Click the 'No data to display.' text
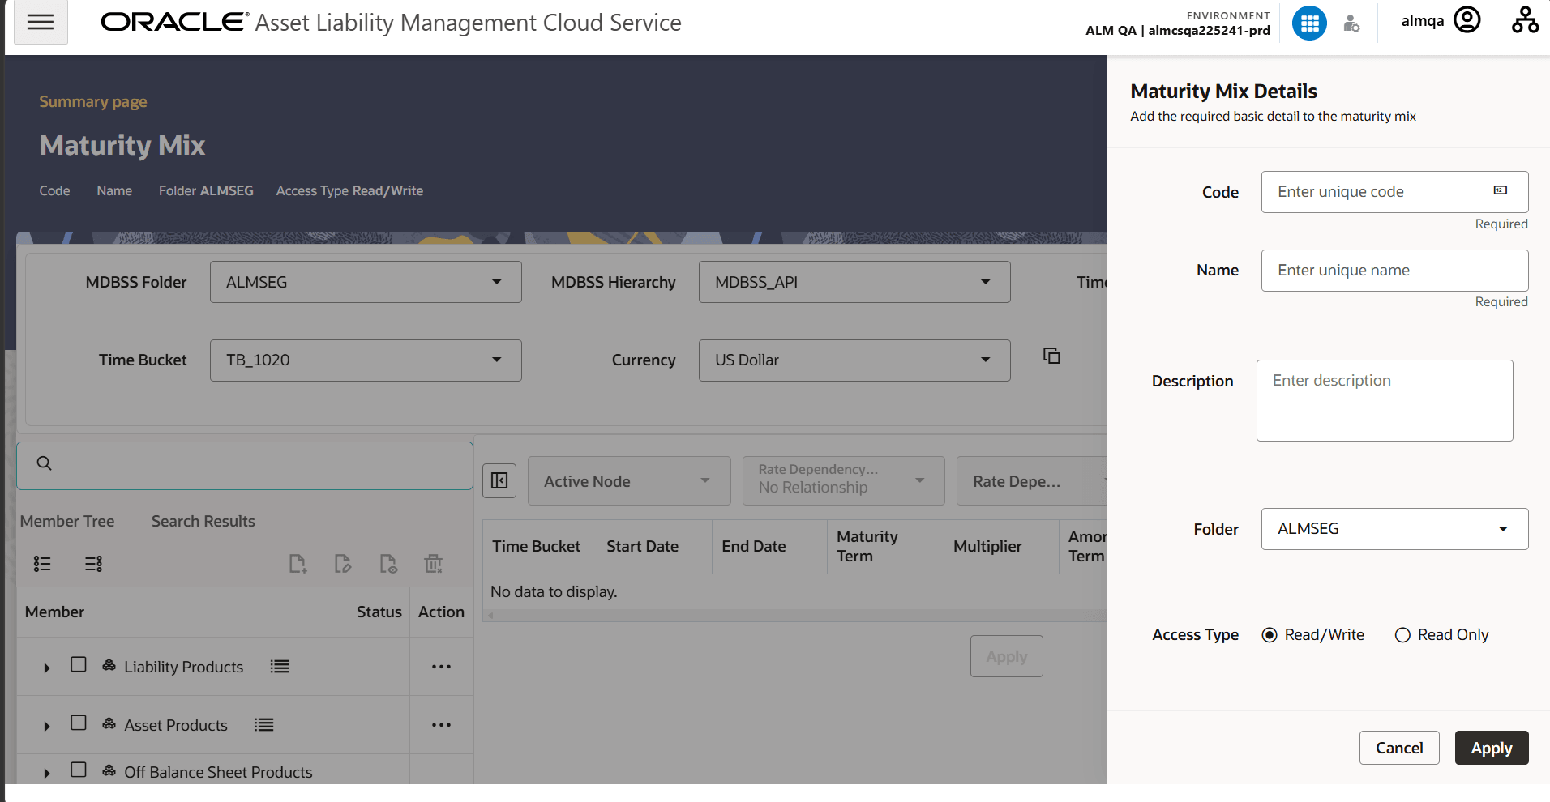Image resolution: width=1550 pixels, height=802 pixels. [554, 591]
